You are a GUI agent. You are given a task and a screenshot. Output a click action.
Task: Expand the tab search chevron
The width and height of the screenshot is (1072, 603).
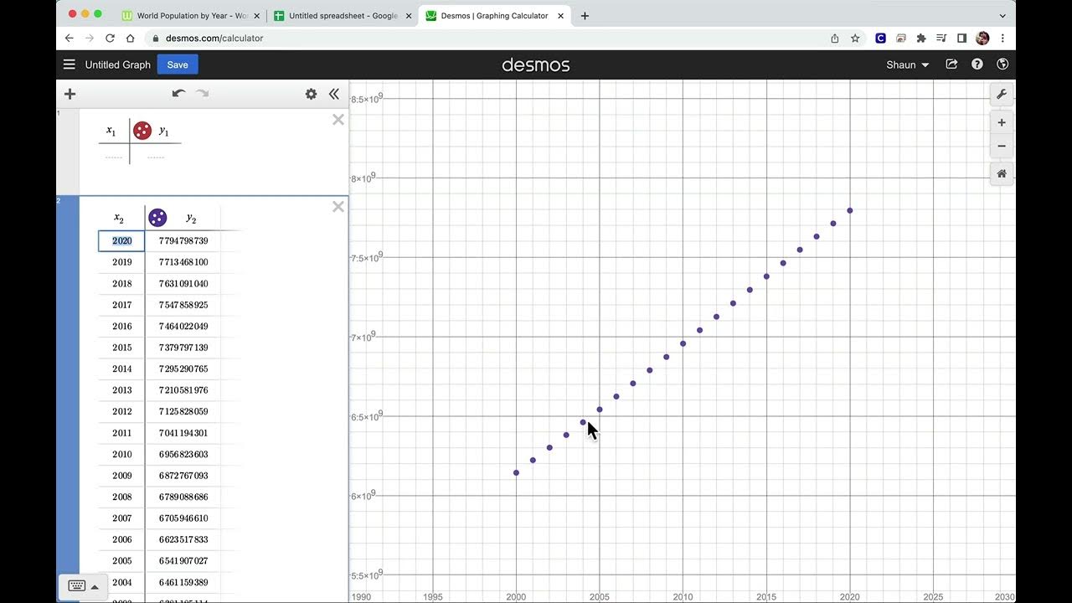coord(1002,16)
